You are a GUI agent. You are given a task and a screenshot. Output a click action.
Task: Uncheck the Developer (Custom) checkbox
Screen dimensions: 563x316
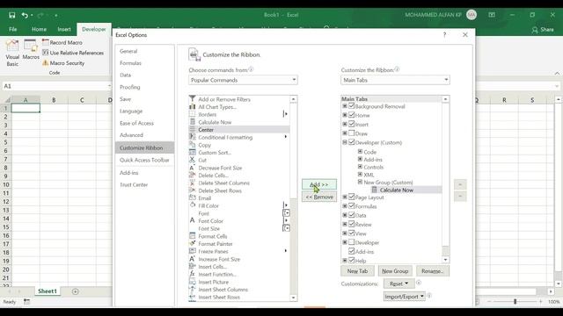[352, 142]
